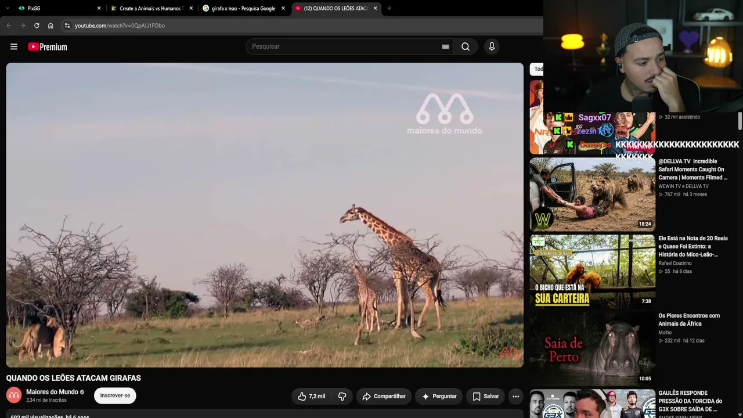The height and width of the screenshot is (418, 743).
Task: Open the Perguntar assistant button
Action: pyautogui.click(x=439, y=396)
